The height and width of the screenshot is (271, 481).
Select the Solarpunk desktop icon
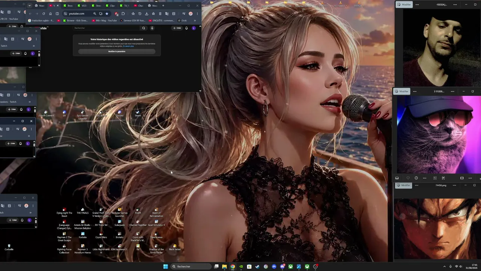[119, 223]
